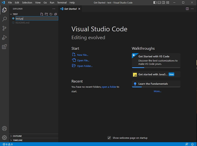Select the Get Started tab
This screenshot has height=146, width=197.
70,9
